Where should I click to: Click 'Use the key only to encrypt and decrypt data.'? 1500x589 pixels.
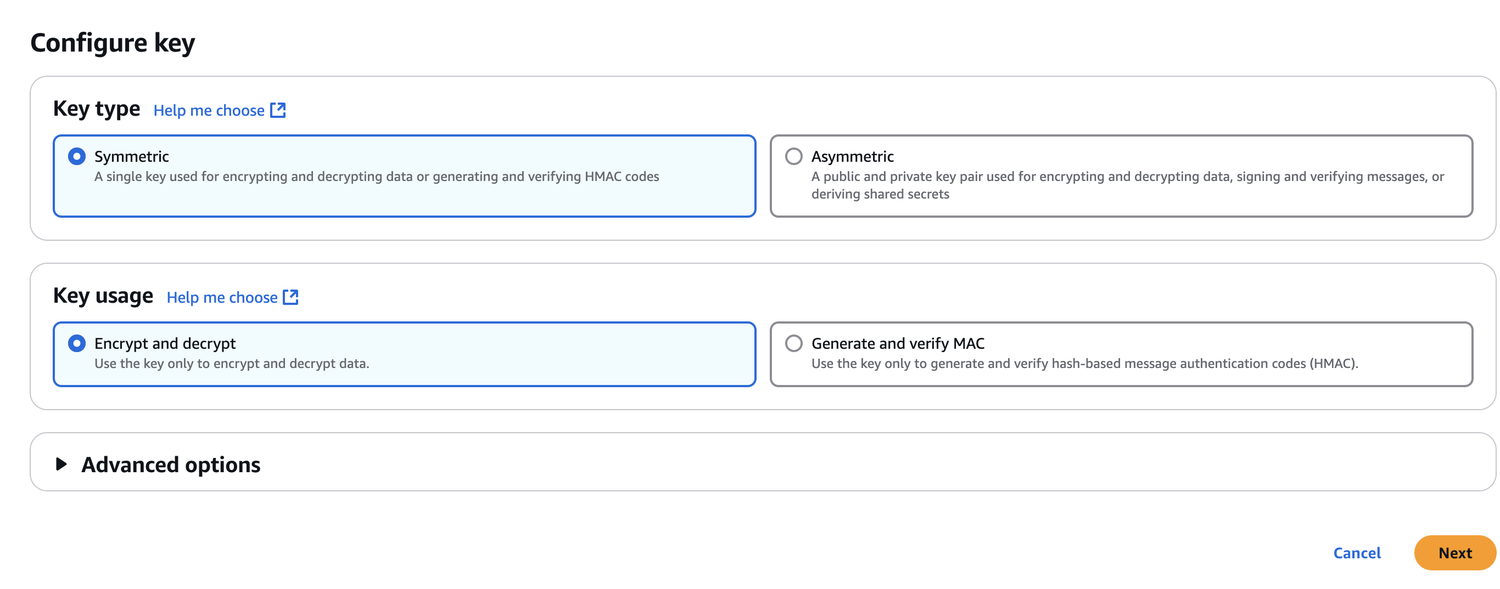pos(232,364)
